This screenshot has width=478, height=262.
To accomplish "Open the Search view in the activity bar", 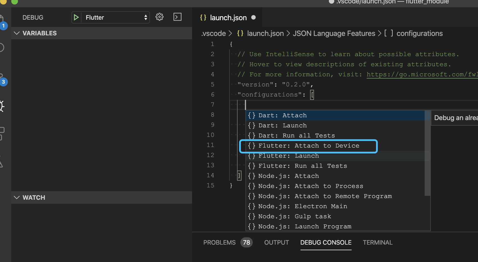I will pyautogui.click(x=1, y=48).
